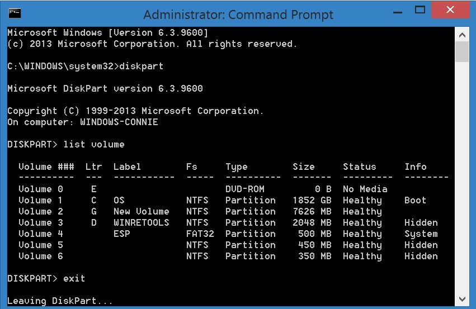Image resolution: width=476 pixels, height=309 pixels.
Task: Maximize the Command Prompt window
Action: coord(421,9)
